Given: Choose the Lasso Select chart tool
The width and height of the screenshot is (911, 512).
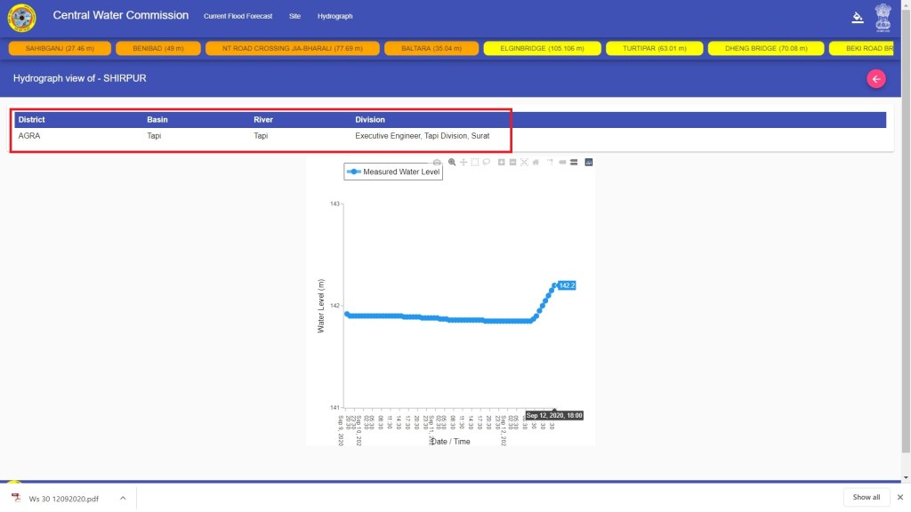Looking at the screenshot, I should 487,162.
